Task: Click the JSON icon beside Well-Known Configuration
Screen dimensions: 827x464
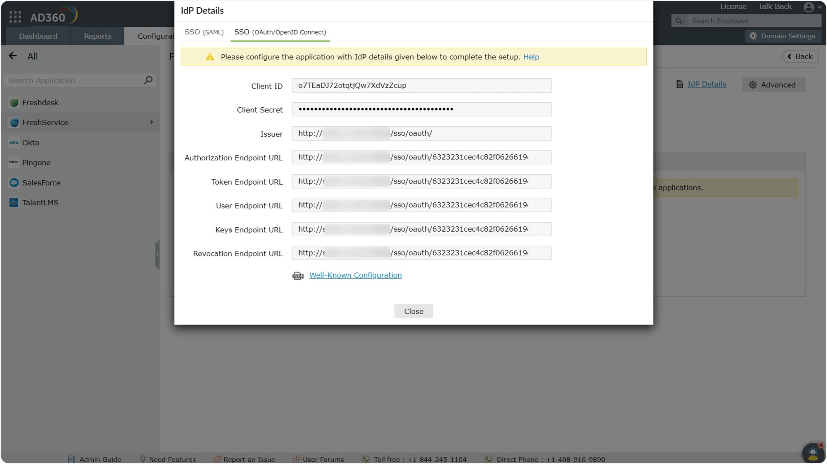Action: tap(298, 276)
